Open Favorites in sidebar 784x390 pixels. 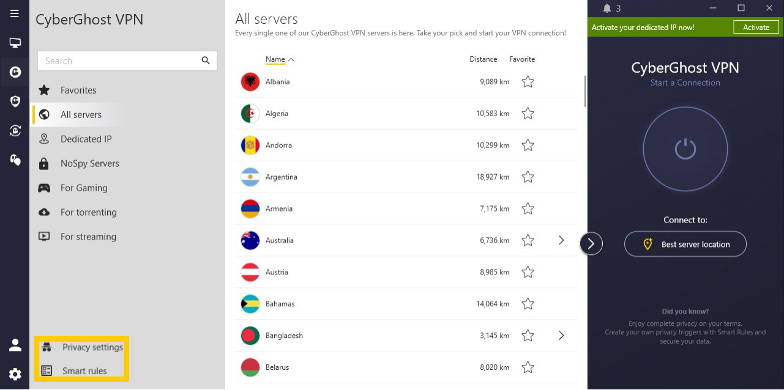[x=78, y=90]
